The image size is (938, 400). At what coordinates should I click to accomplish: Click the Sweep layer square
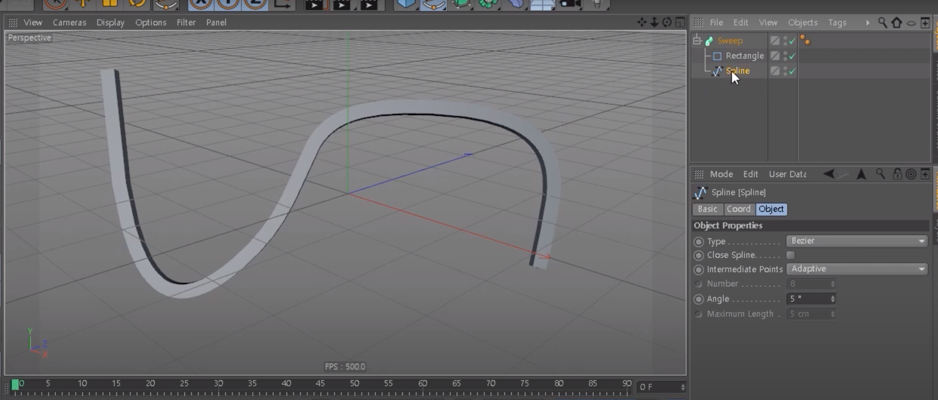[775, 41]
